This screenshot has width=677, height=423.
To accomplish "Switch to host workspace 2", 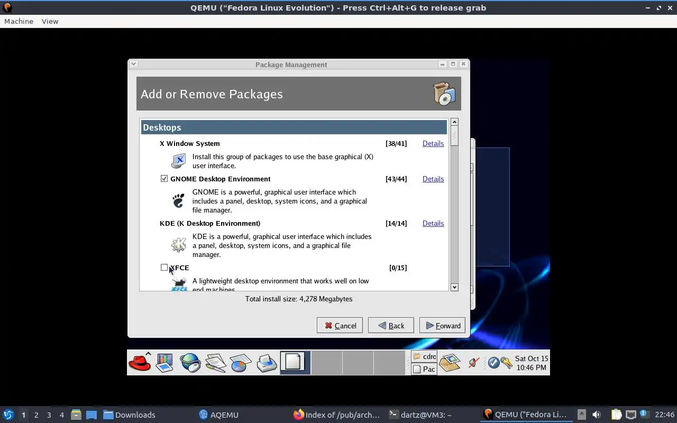I will (36, 415).
